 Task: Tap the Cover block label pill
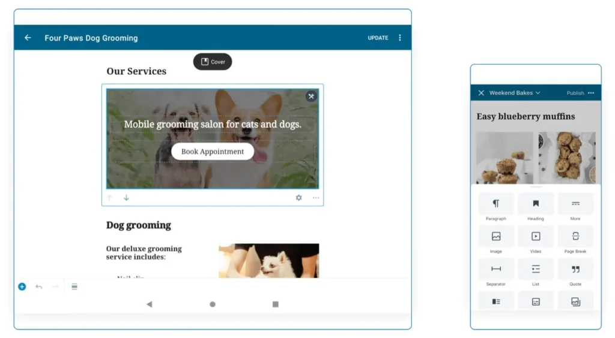tap(213, 62)
